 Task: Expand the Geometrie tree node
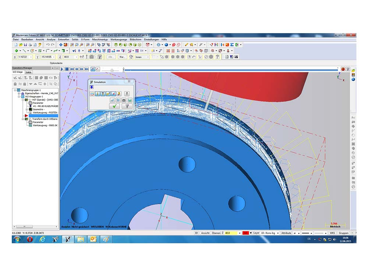(26, 109)
